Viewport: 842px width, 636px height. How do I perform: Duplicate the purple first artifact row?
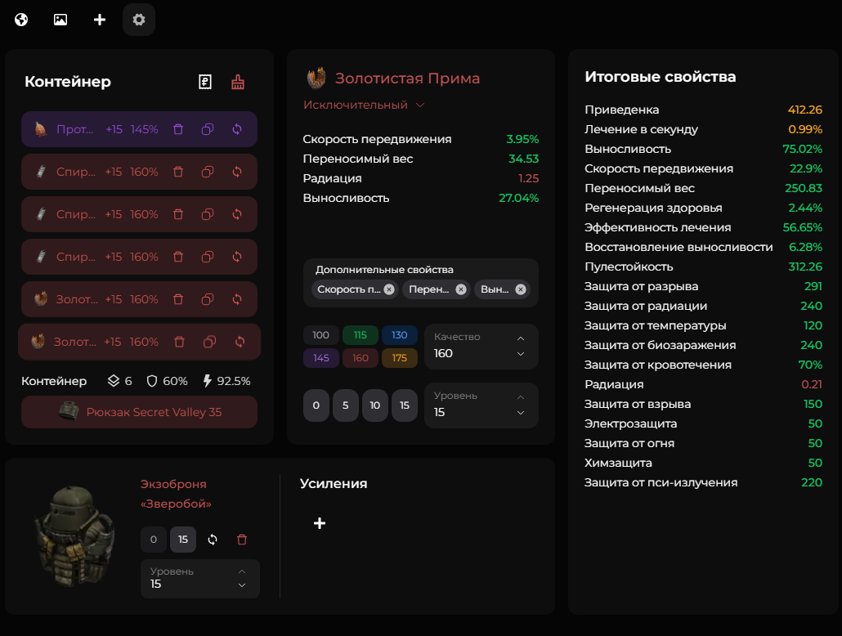pyautogui.click(x=208, y=129)
